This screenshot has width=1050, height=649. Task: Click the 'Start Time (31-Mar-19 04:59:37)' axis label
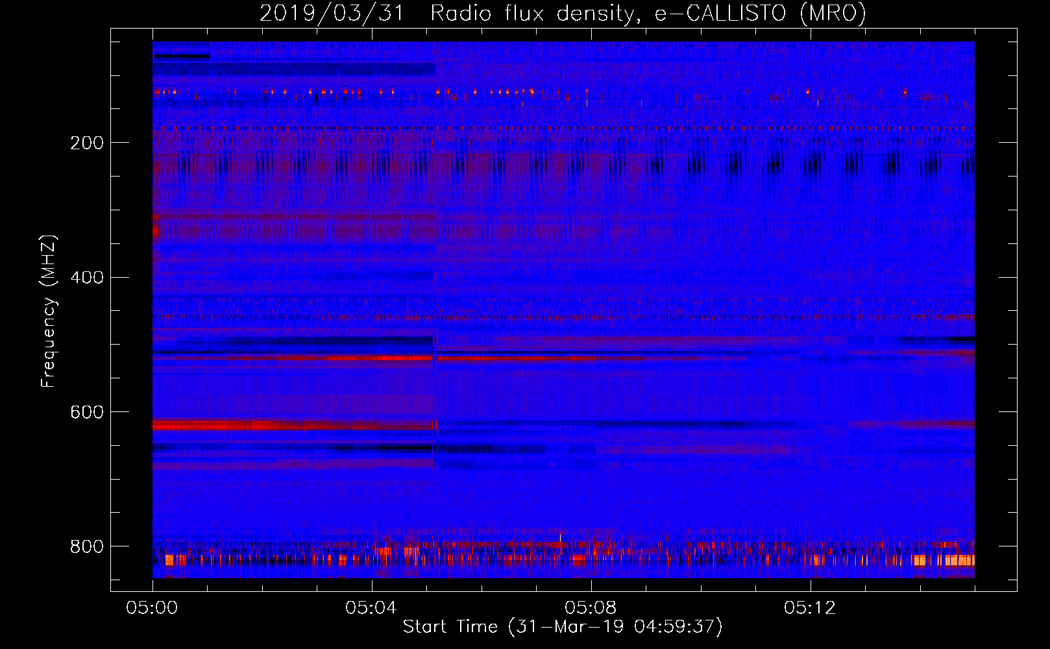click(563, 627)
